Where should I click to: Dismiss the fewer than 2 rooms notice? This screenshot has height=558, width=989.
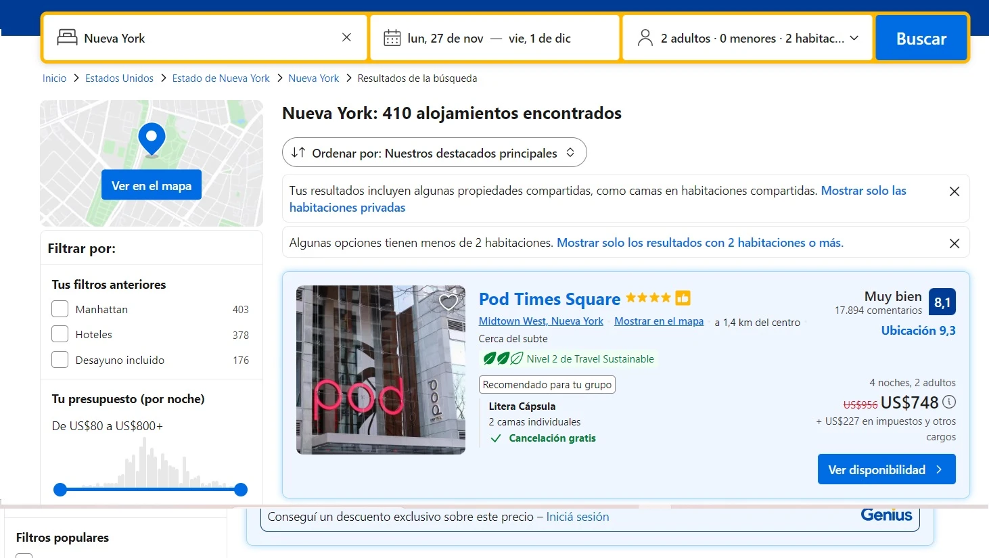[954, 243]
